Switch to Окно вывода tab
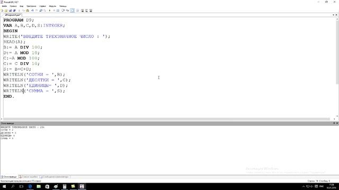Image resolution: width=339 pixels, height=190 pixels. (8, 177)
